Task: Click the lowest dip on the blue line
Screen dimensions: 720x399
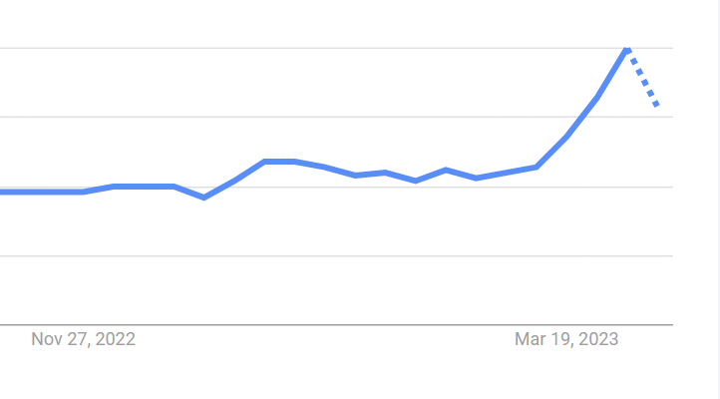Action: point(203,198)
